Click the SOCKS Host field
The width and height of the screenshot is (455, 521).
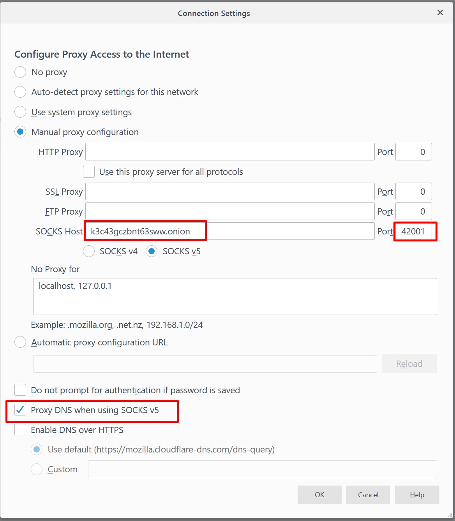[229, 231]
